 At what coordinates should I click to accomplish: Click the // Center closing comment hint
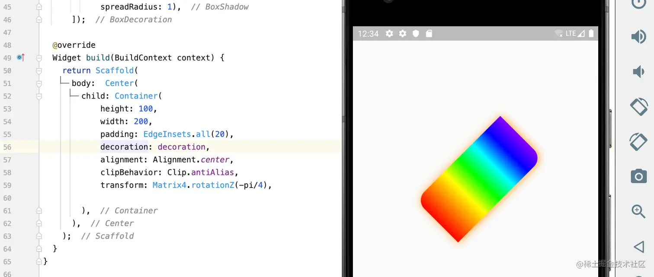pyautogui.click(x=112, y=223)
